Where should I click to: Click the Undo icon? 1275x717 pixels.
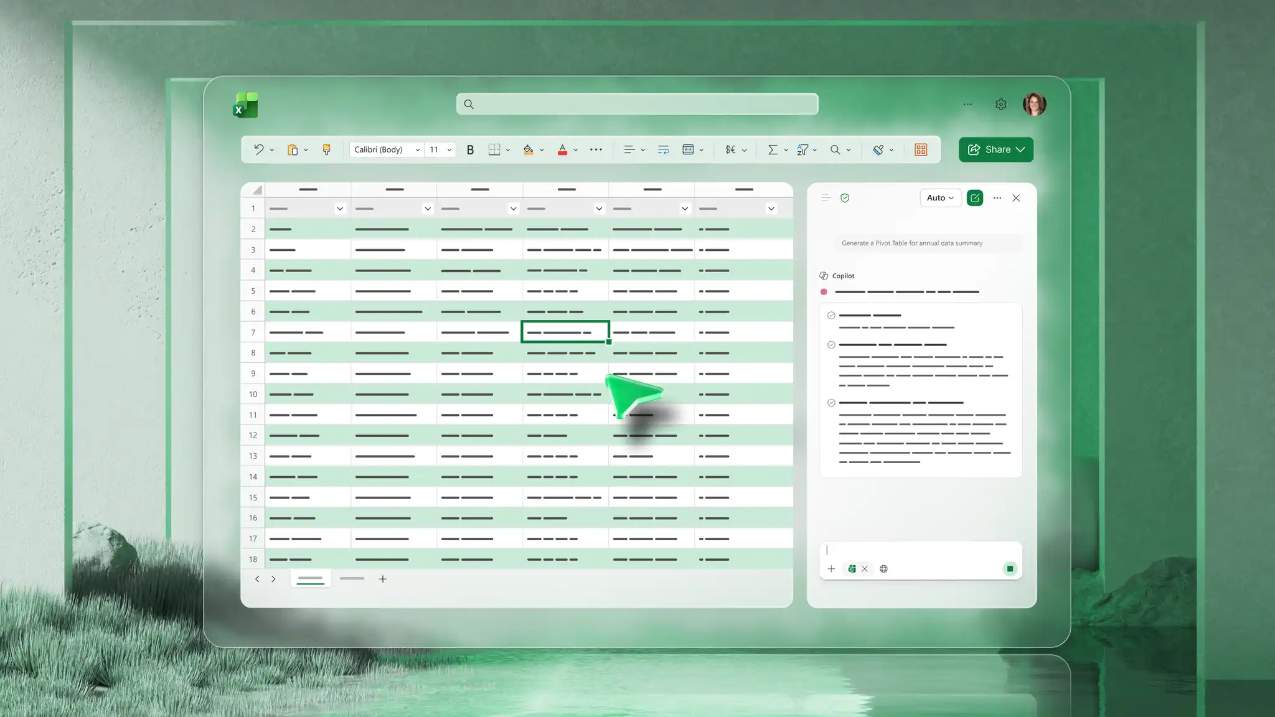pyautogui.click(x=258, y=149)
